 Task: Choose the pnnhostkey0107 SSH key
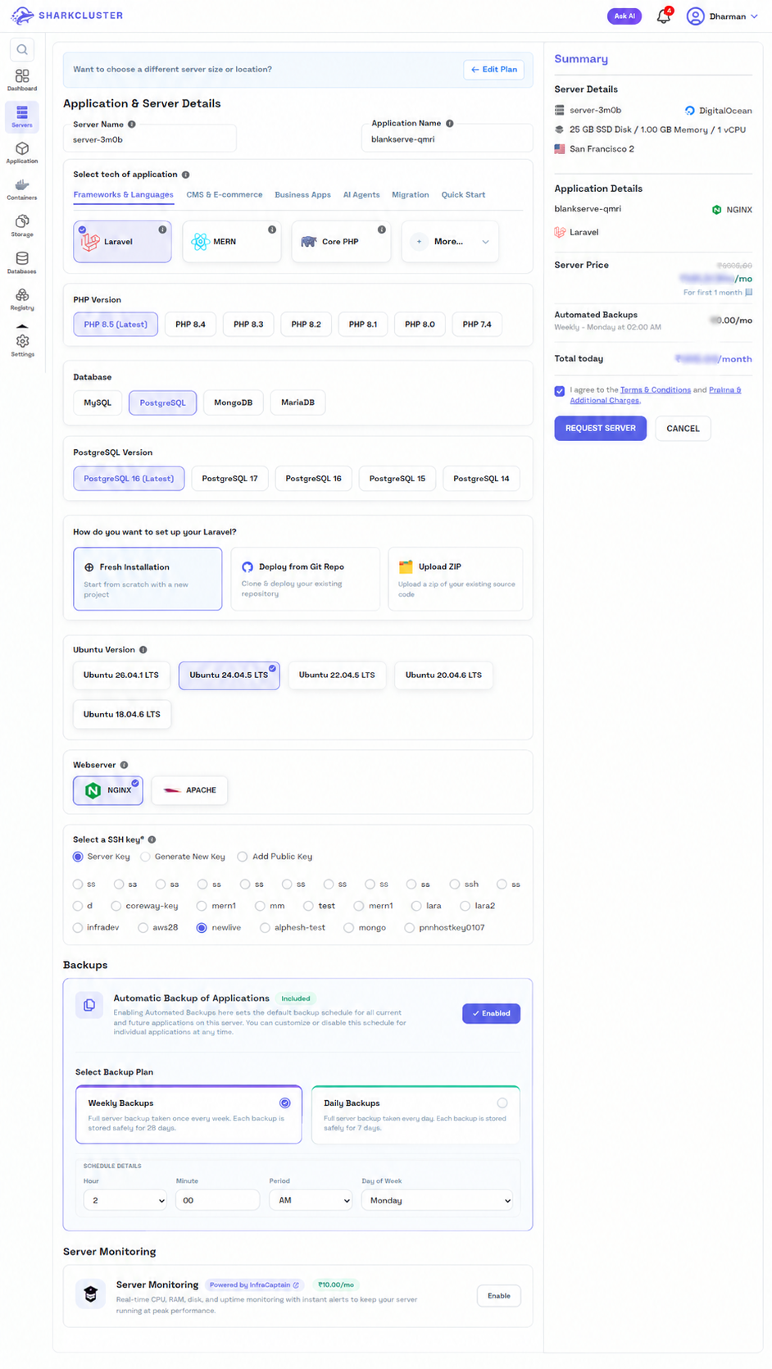(409, 928)
